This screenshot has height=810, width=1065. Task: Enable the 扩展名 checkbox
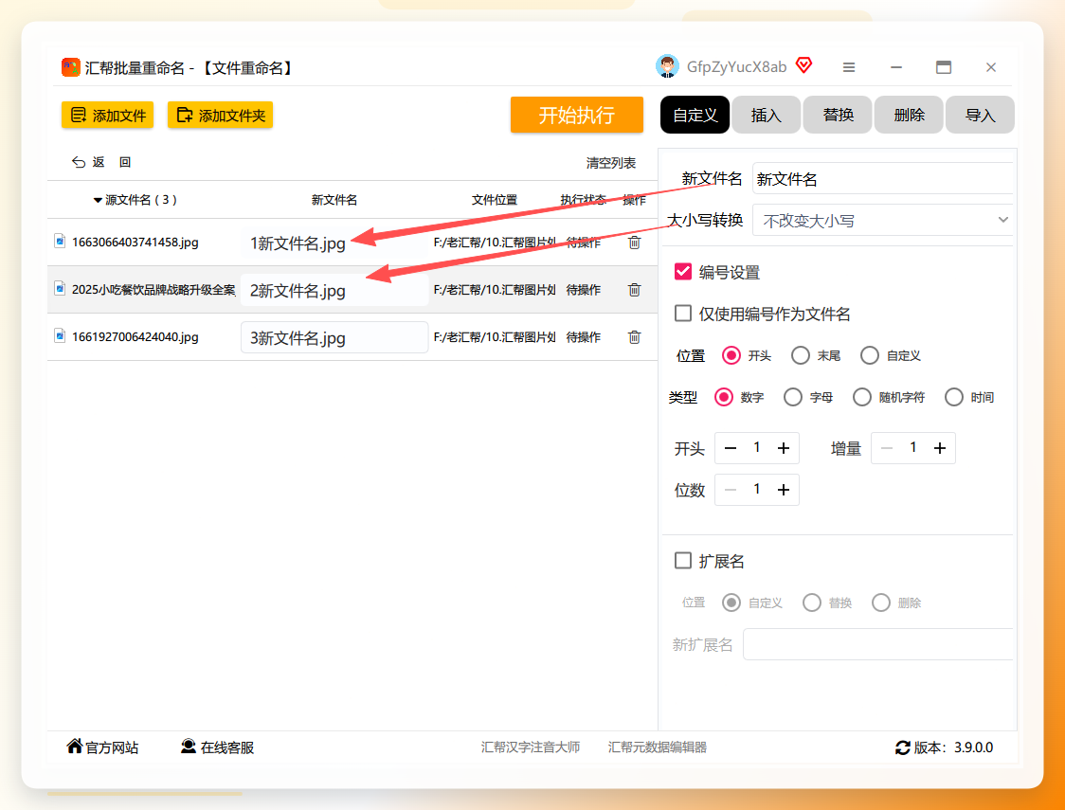tap(682, 561)
